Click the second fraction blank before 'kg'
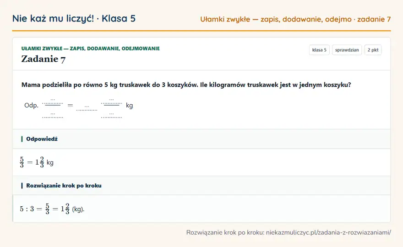The image size is (403, 247). tap(111, 108)
